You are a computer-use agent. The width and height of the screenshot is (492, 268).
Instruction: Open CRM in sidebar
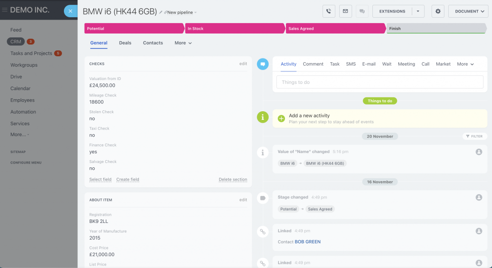16,42
